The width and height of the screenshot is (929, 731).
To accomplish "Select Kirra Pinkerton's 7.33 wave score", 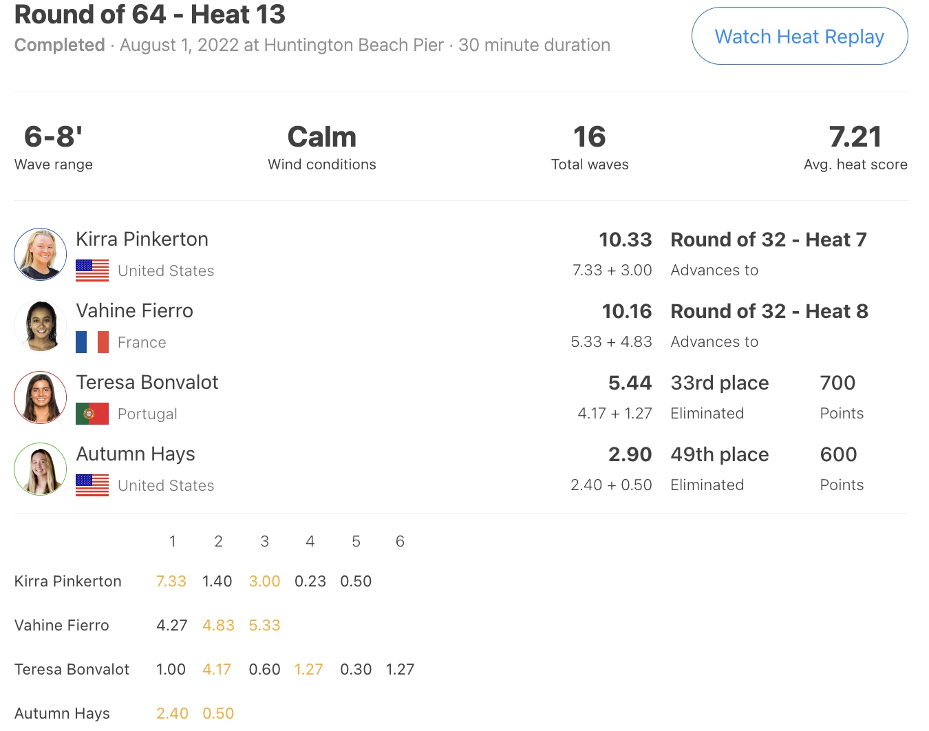I will (x=171, y=581).
